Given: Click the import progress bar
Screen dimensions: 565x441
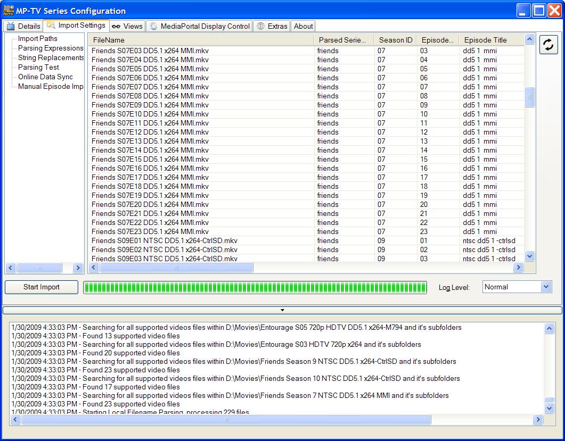Looking at the screenshot, I should coord(255,288).
